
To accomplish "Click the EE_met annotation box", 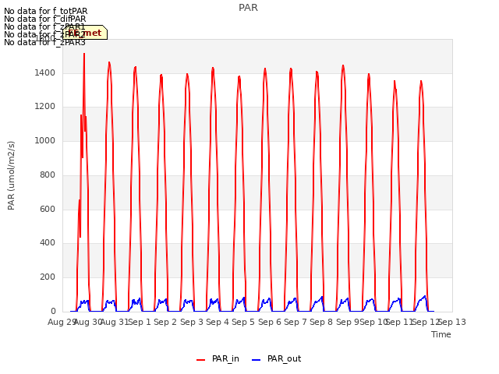I will pos(85,33).
